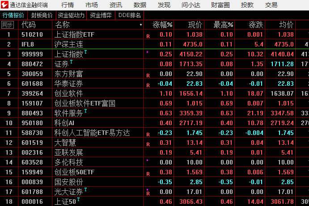Sort by the 最高% column header

(x=223, y=25)
